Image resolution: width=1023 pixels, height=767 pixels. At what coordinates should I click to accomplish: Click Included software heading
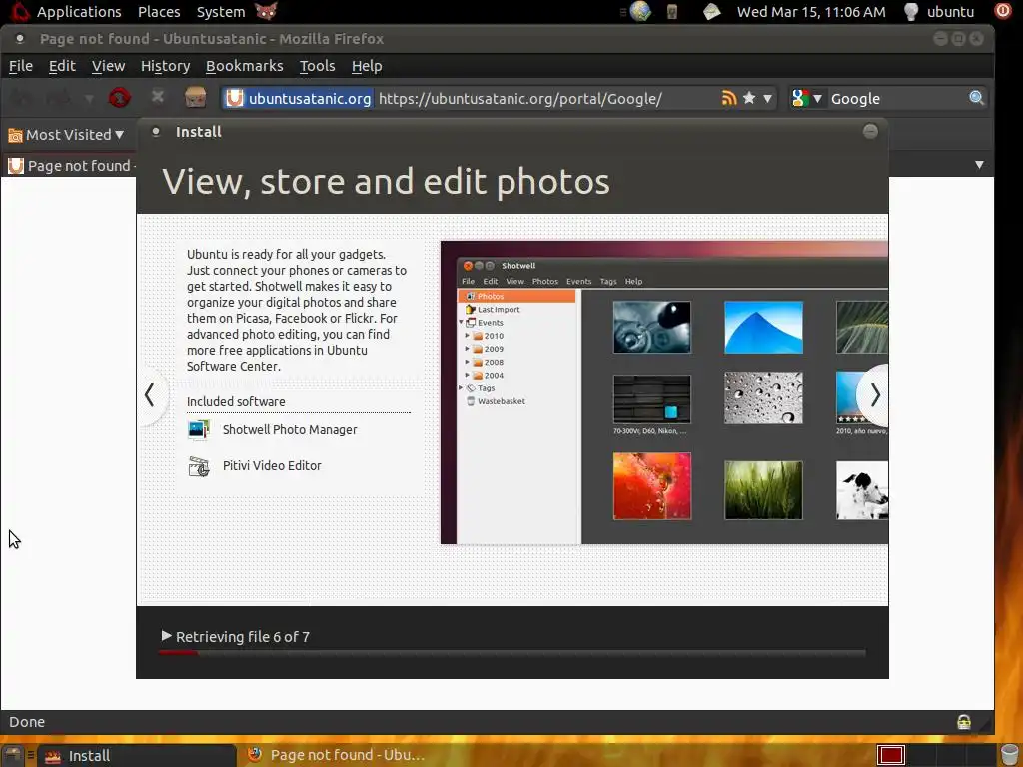[x=236, y=401]
